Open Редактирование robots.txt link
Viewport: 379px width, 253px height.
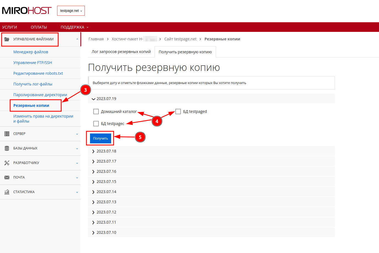click(38, 73)
